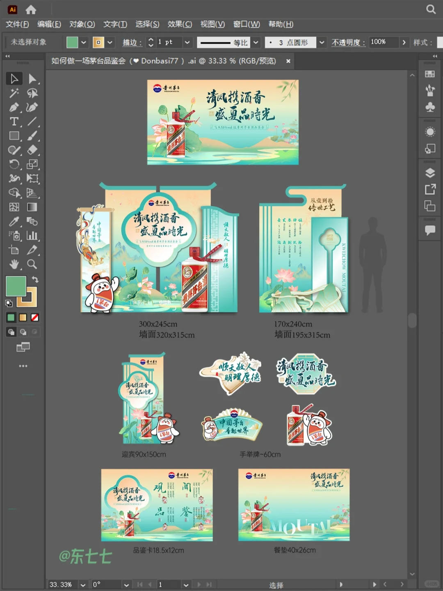Open 文件(F) menu
The image size is (443, 591).
(x=17, y=24)
